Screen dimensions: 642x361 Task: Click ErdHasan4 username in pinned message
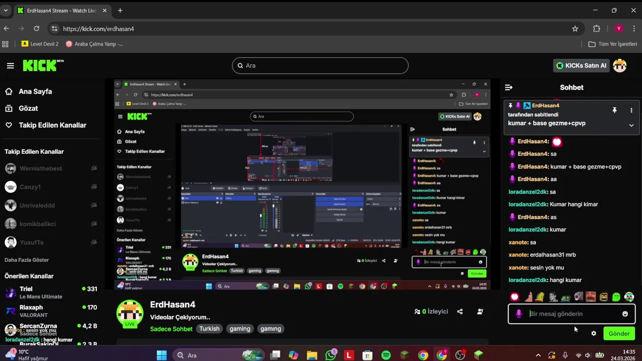tap(546, 106)
